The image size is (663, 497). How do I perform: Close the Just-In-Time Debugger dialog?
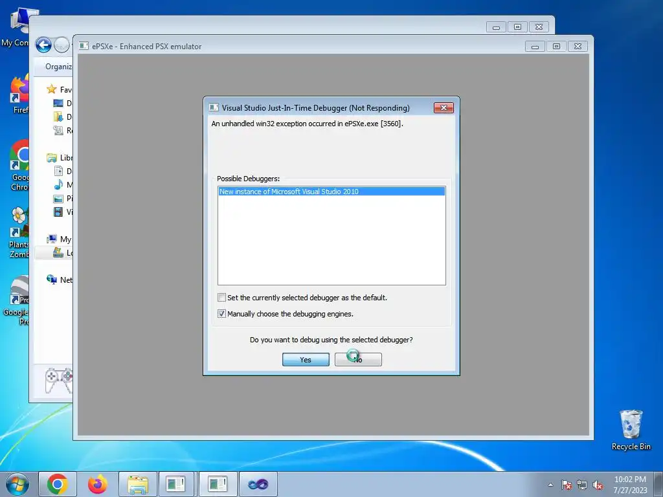click(x=444, y=108)
